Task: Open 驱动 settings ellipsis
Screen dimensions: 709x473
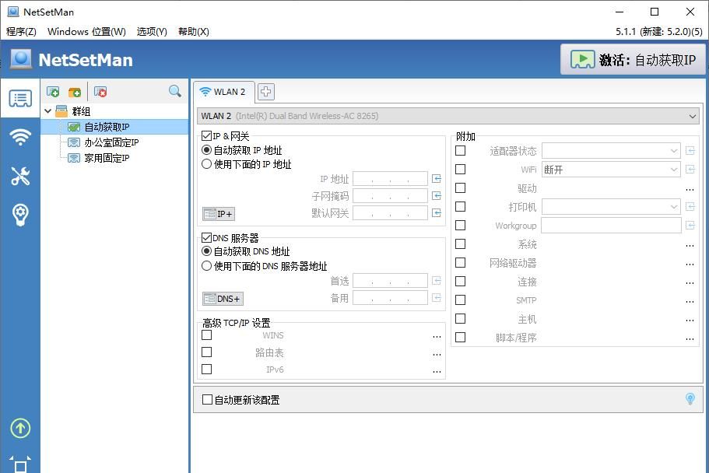Action: pos(690,189)
